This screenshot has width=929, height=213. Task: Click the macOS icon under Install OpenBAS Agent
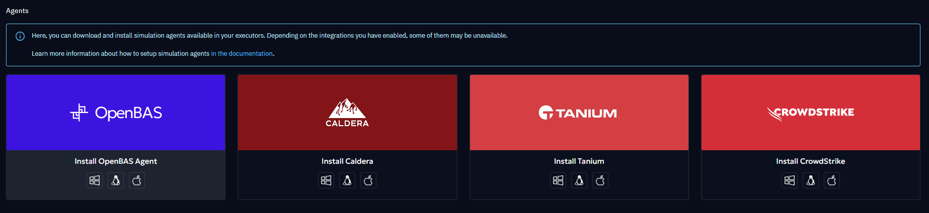(x=137, y=180)
